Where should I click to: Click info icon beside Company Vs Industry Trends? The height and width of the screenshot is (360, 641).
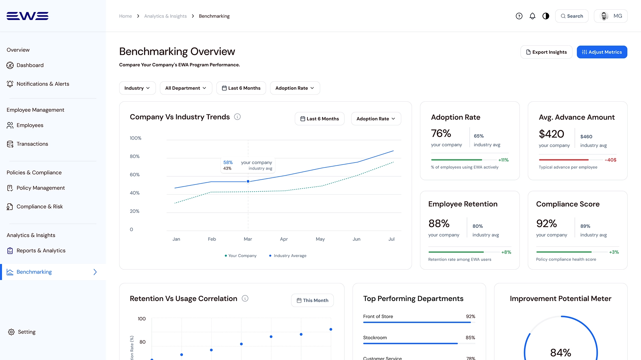pos(237,117)
